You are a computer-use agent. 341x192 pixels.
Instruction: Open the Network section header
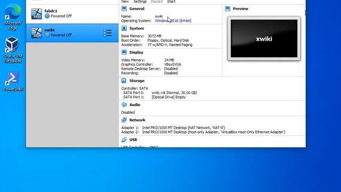[137, 120]
